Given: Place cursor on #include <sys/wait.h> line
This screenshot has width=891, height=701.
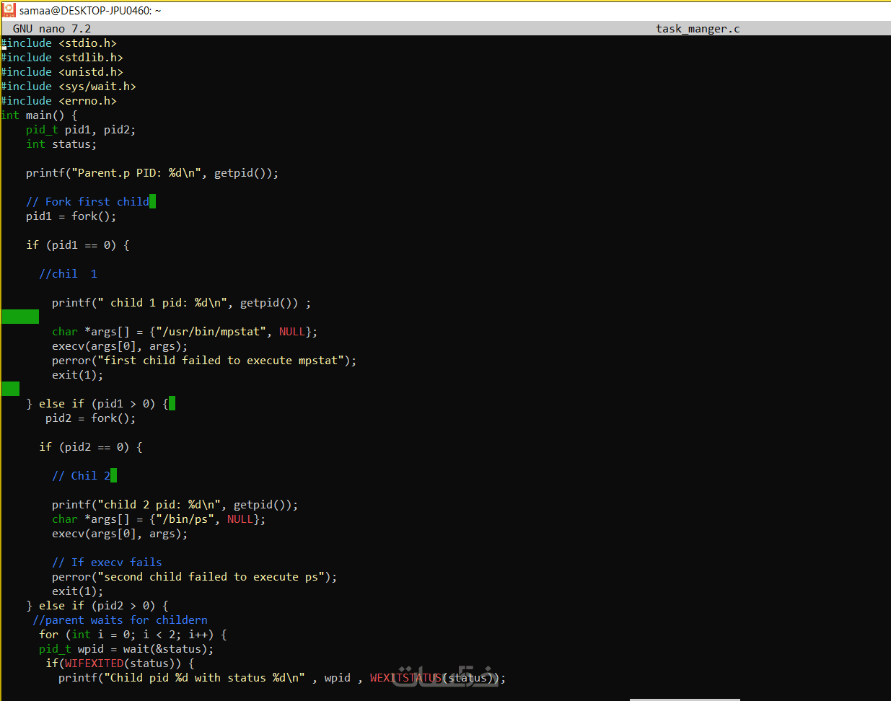Looking at the screenshot, I should pos(69,87).
